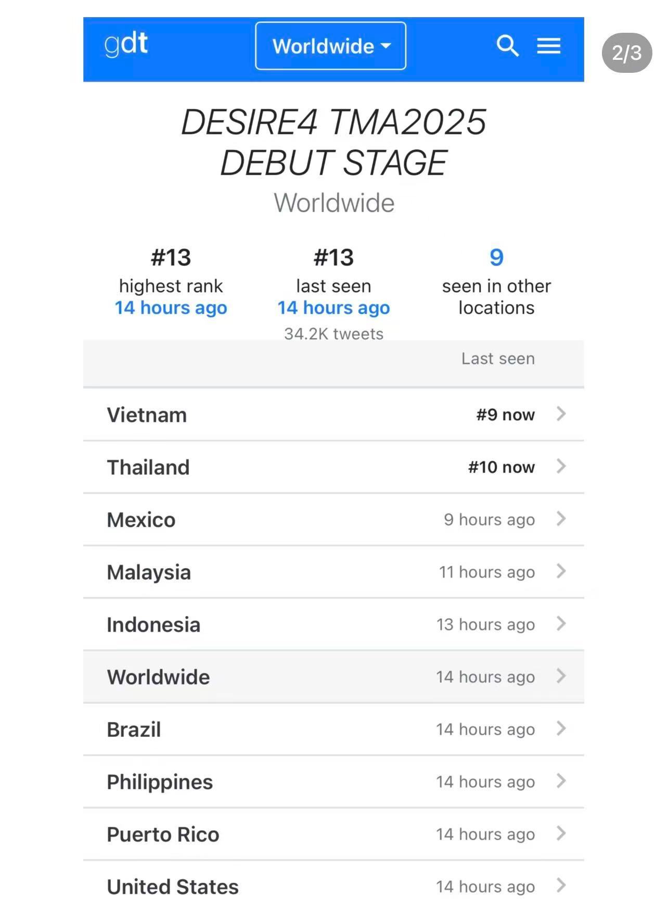Click last seen 14 hours ago link
Screen dimensions: 668x911
tap(333, 308)
